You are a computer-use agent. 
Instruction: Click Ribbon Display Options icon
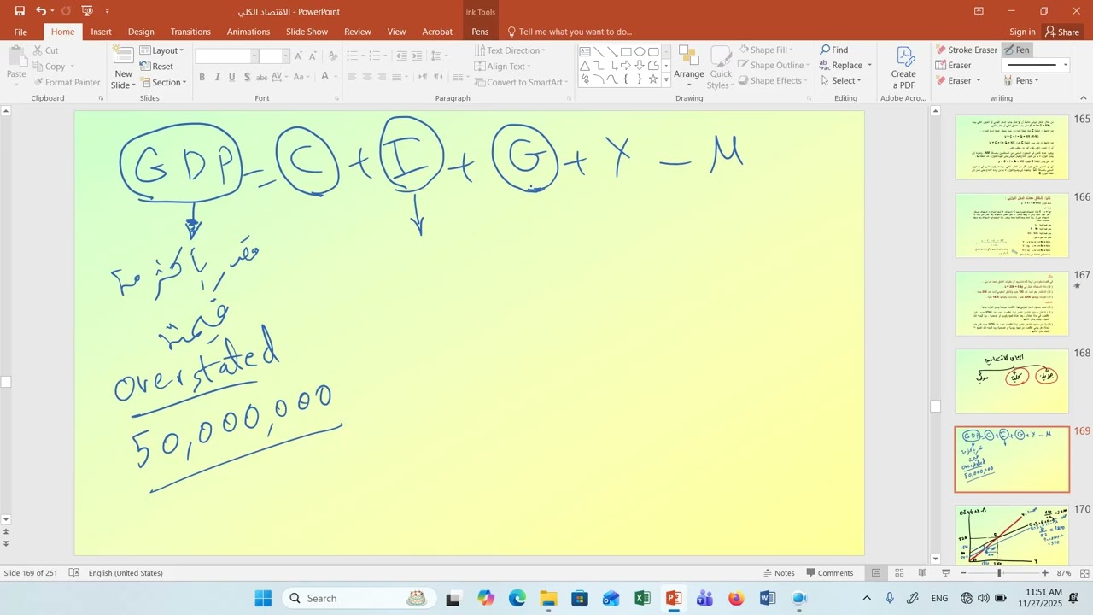click(x=979, y=11)
